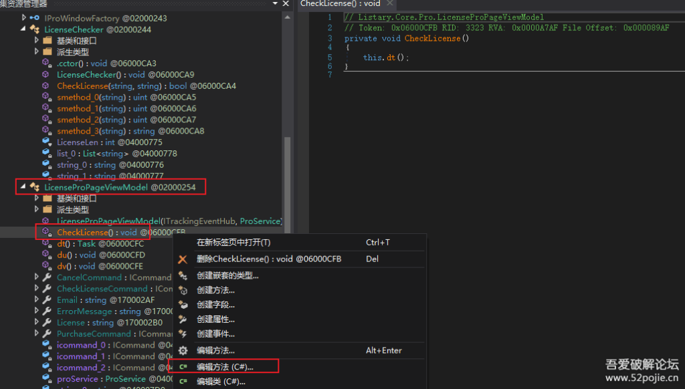Click the pin icon in explorer panel header
The image size is (685, 389).
[x=286, y=4]
